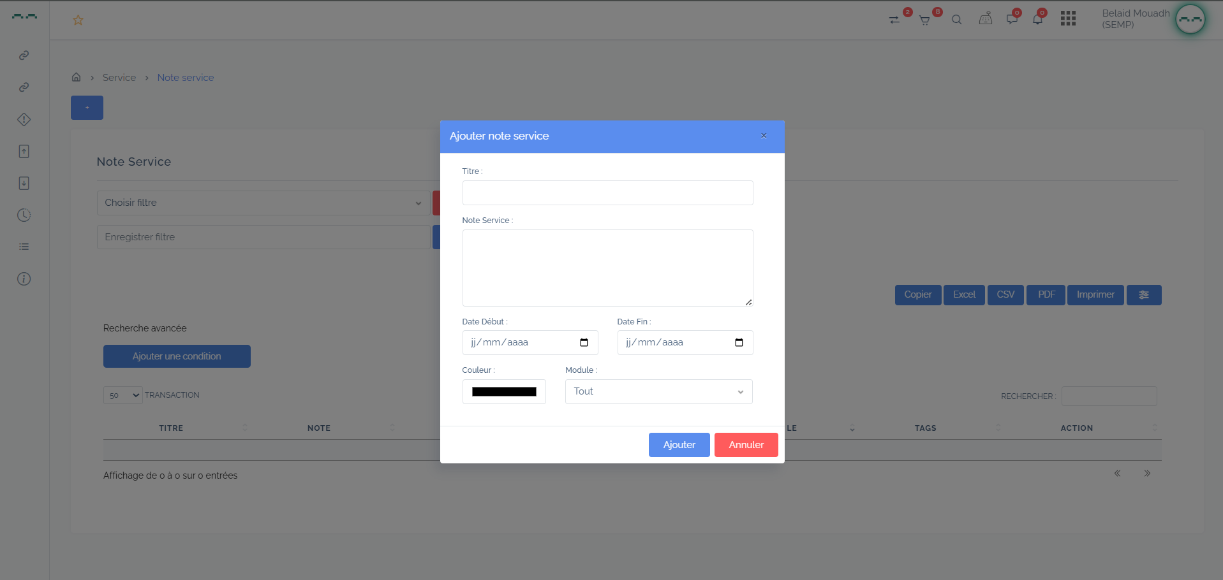1223x580 pixels.
Task: Click the Ajouter button
Action: click(679, 445)
